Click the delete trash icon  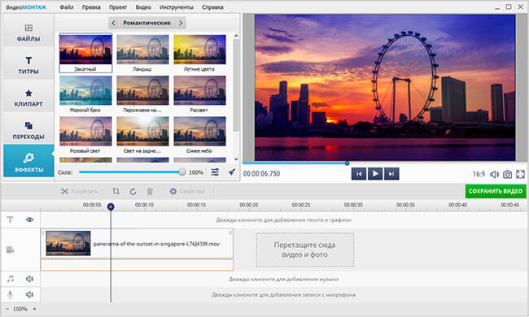(x=150, y=191)
